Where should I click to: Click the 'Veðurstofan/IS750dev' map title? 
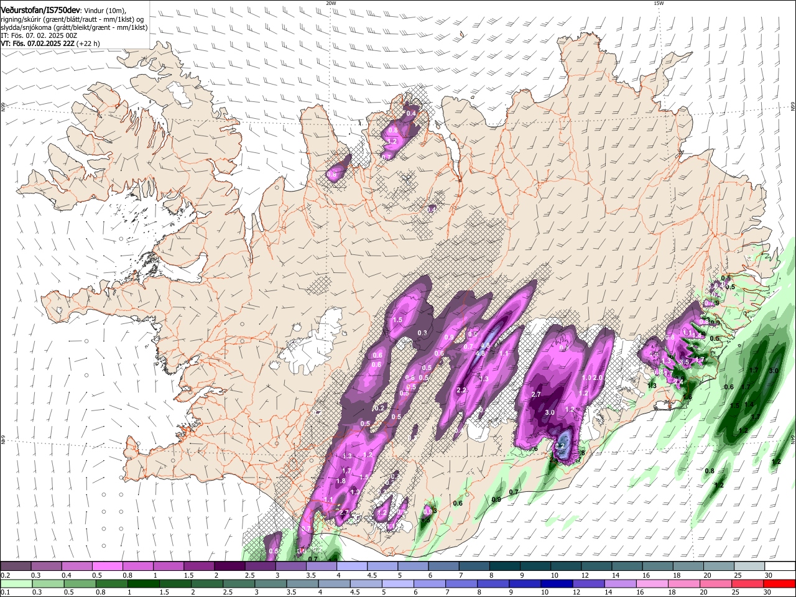click(40, 9)
